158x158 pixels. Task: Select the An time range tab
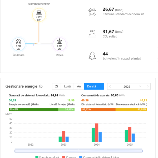click(x=79, y=86)
